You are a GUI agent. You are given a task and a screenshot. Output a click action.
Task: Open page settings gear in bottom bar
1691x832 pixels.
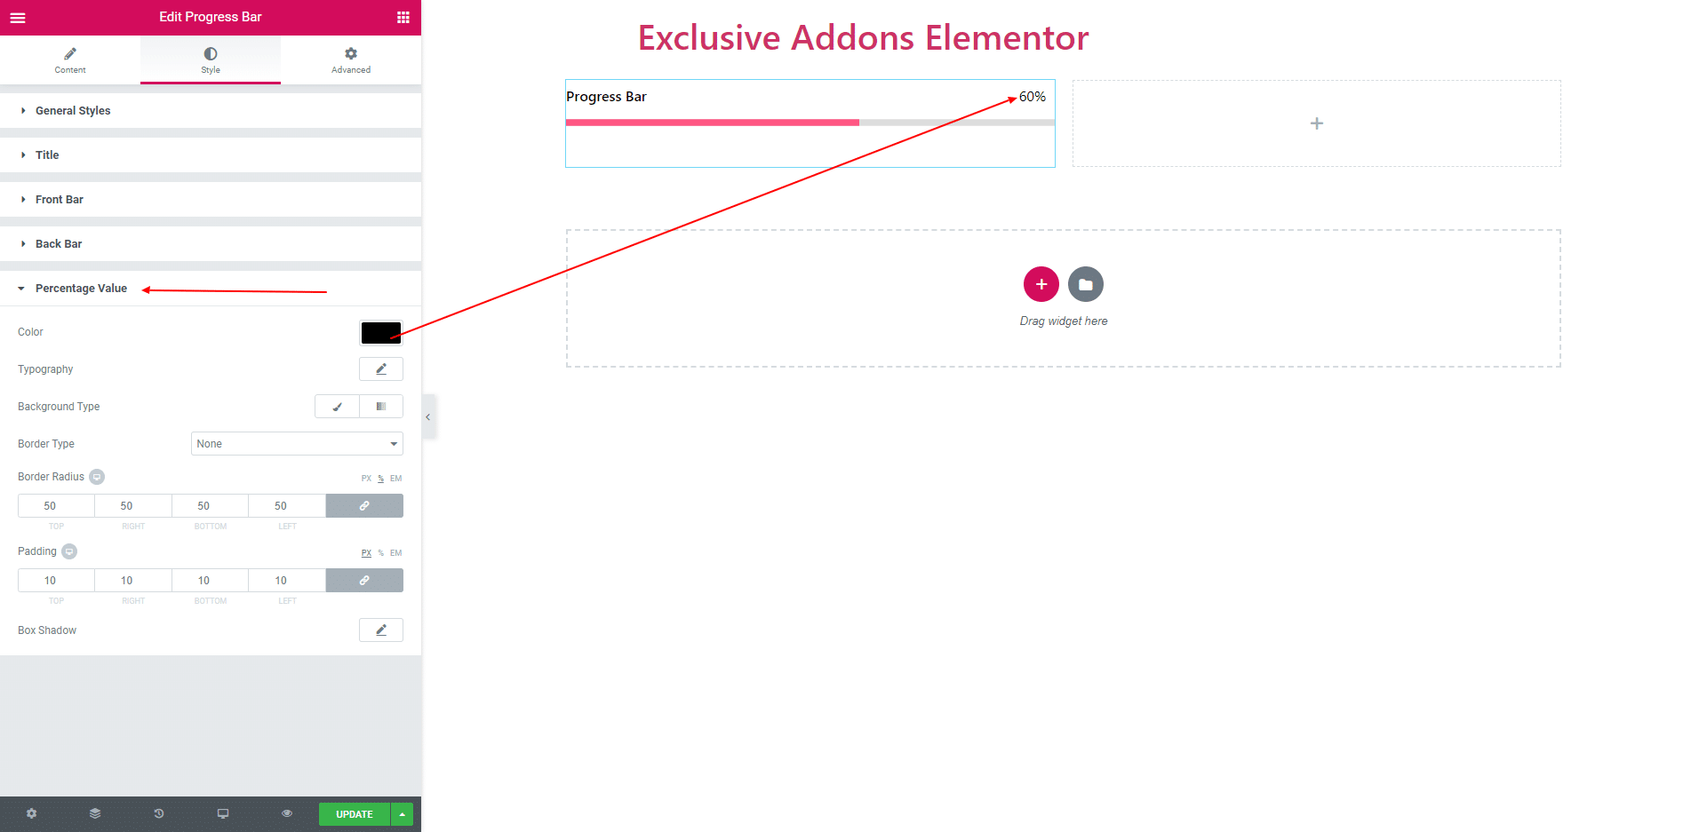32,813
